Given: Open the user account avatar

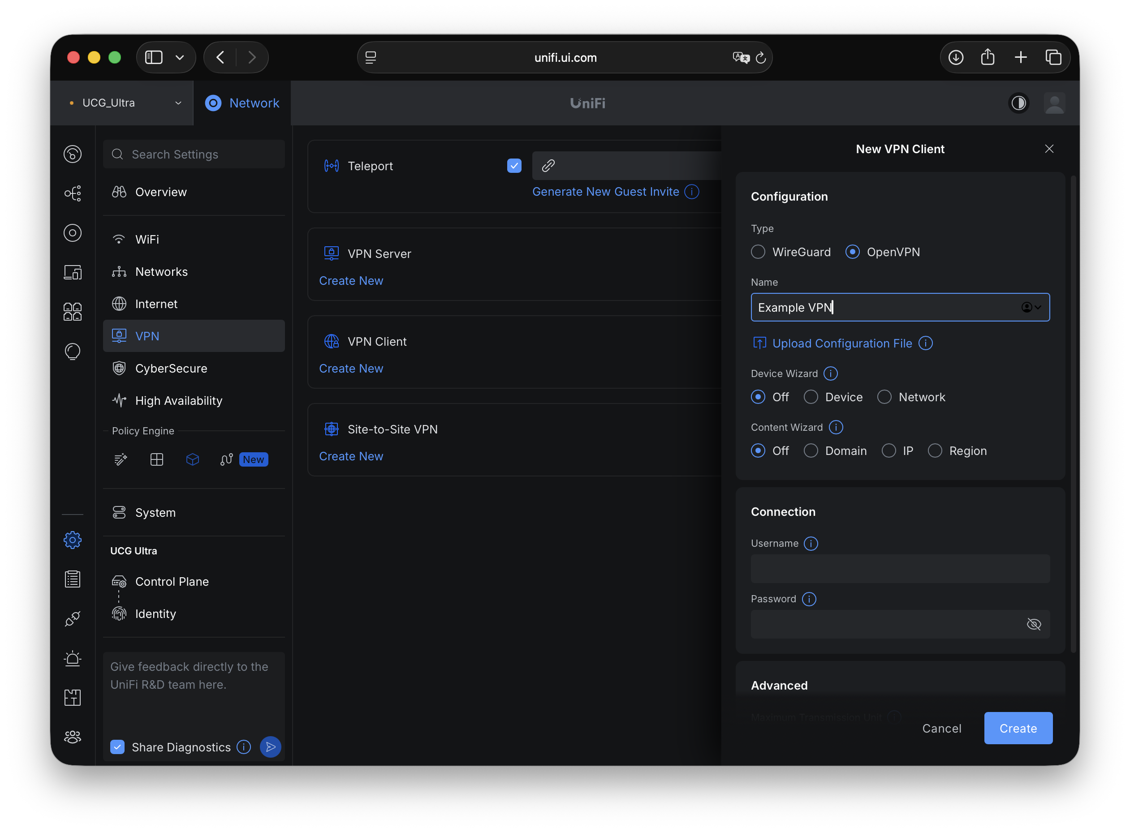Looking at the screenshot, I should click(1054, 103).
